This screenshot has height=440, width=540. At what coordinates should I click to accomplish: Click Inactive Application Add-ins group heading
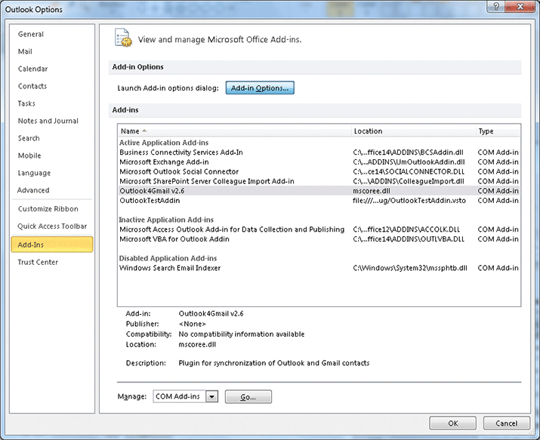[166, 220]
